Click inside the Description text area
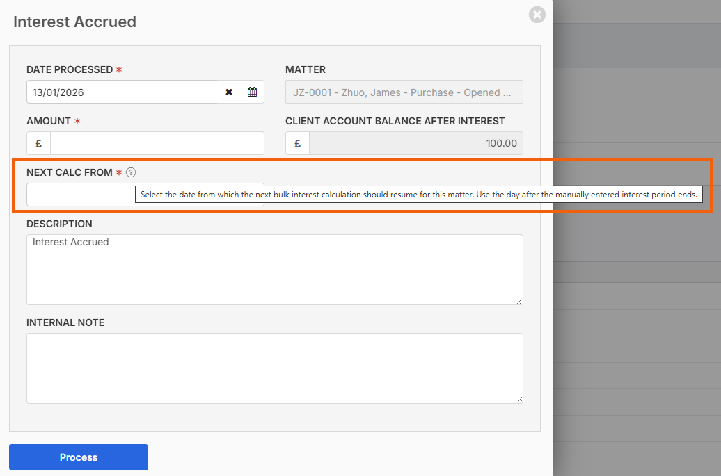 tap(274, 270)
